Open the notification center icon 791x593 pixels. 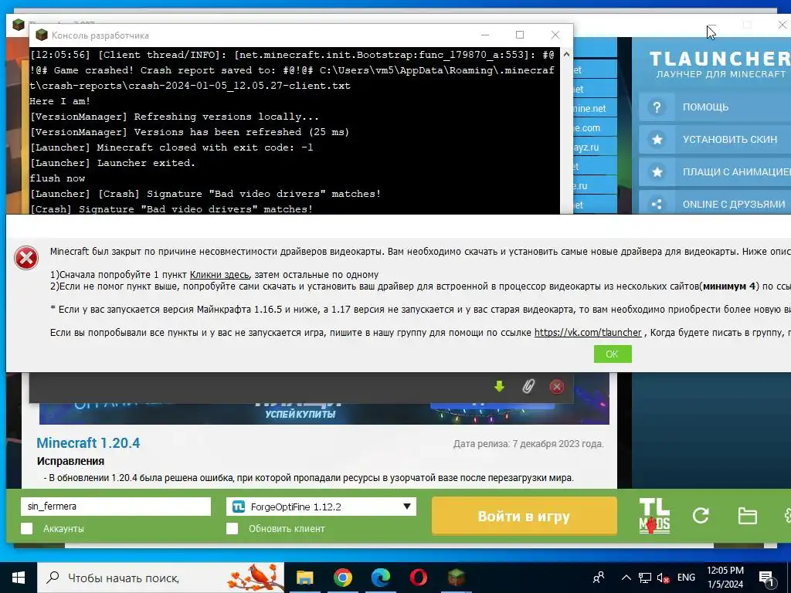pos(766,578)
